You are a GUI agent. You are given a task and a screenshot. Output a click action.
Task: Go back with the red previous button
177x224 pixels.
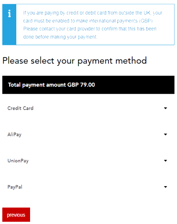(16, 215)
